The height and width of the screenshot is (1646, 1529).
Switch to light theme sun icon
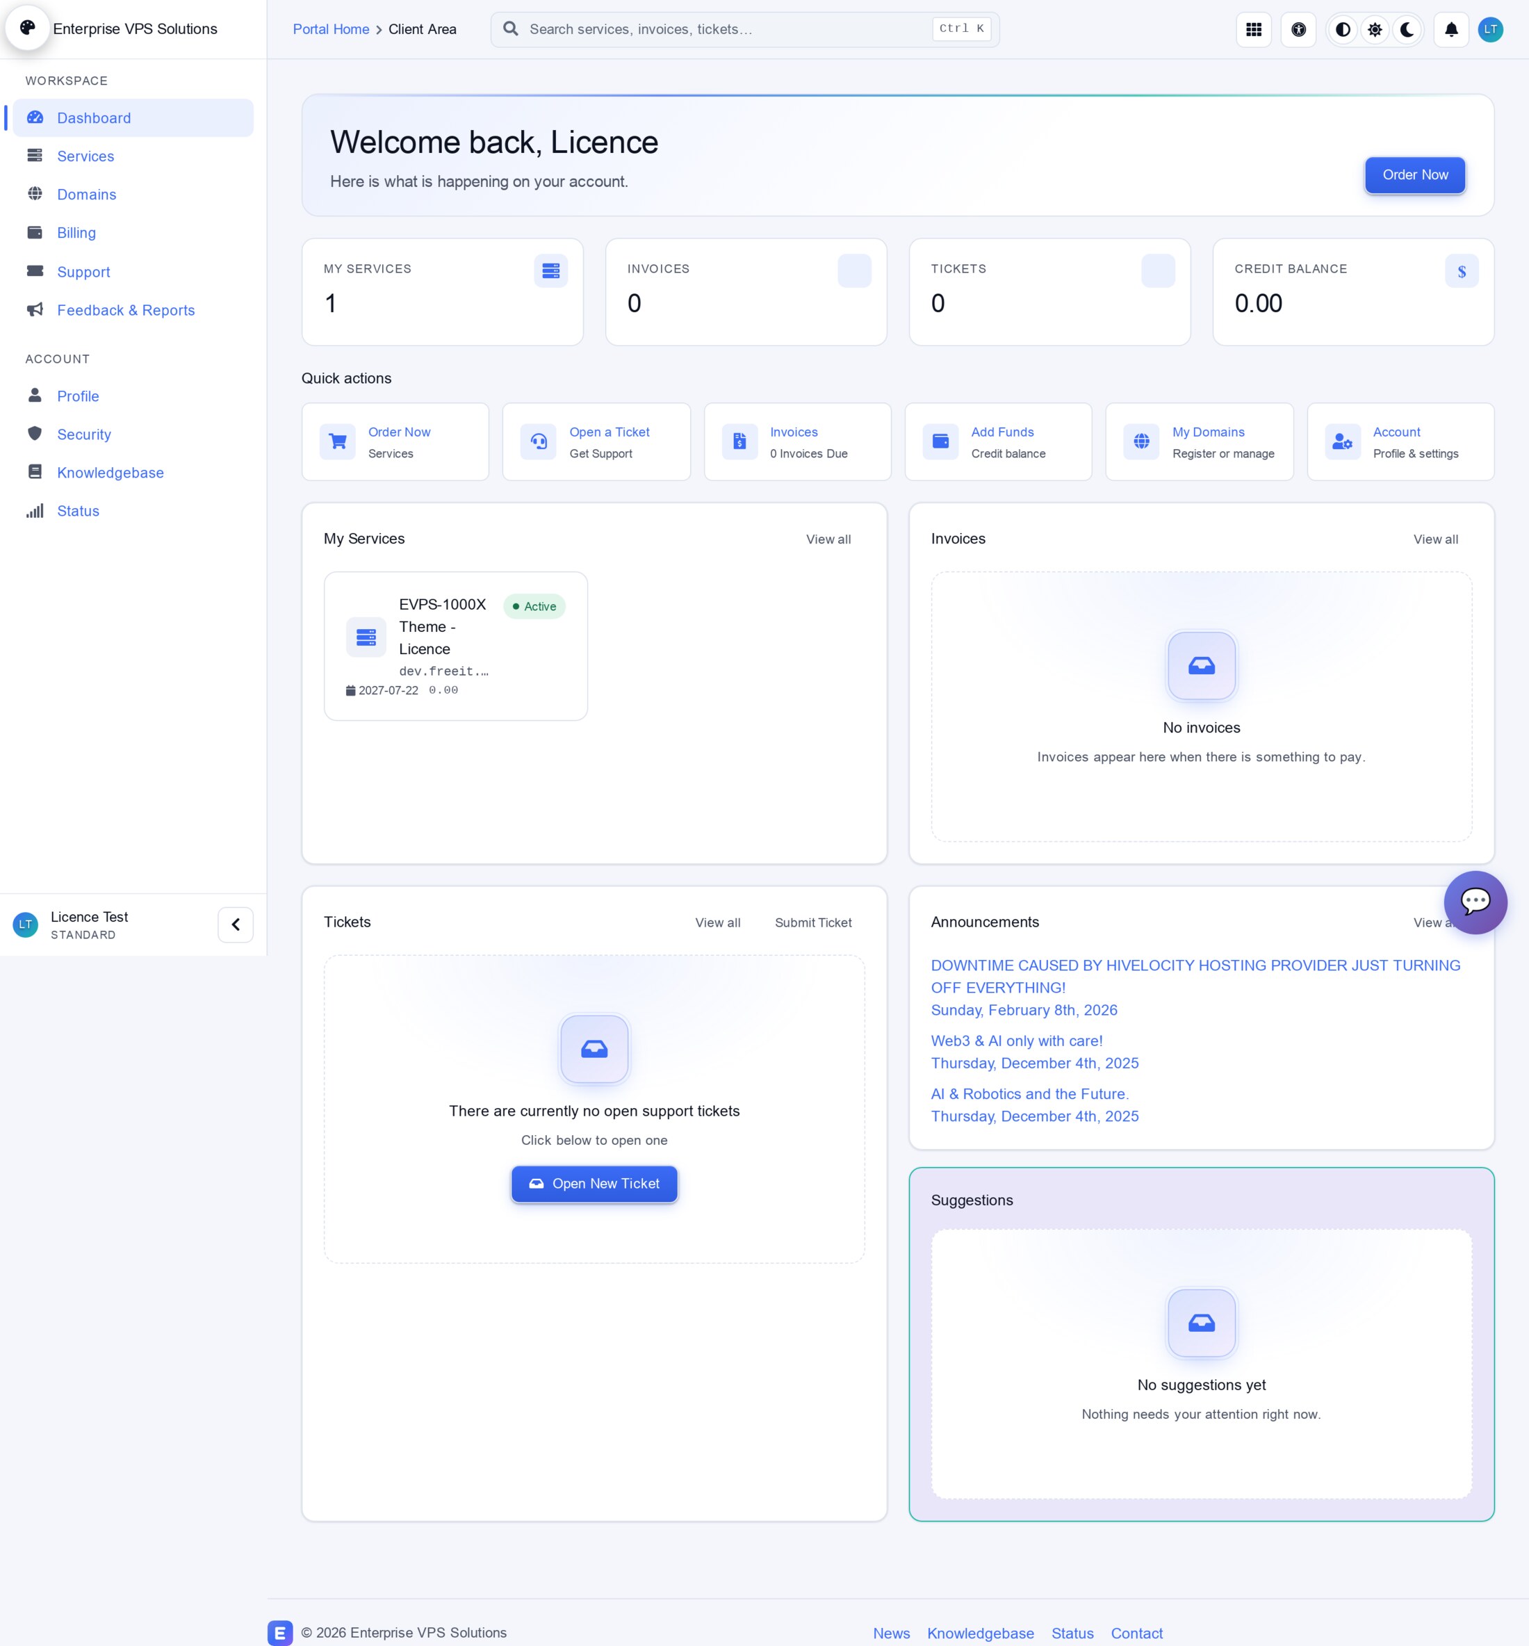(1375, 30)
